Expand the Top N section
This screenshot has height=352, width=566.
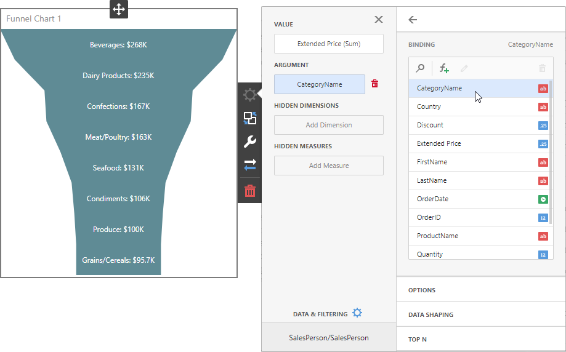[481, 339]
